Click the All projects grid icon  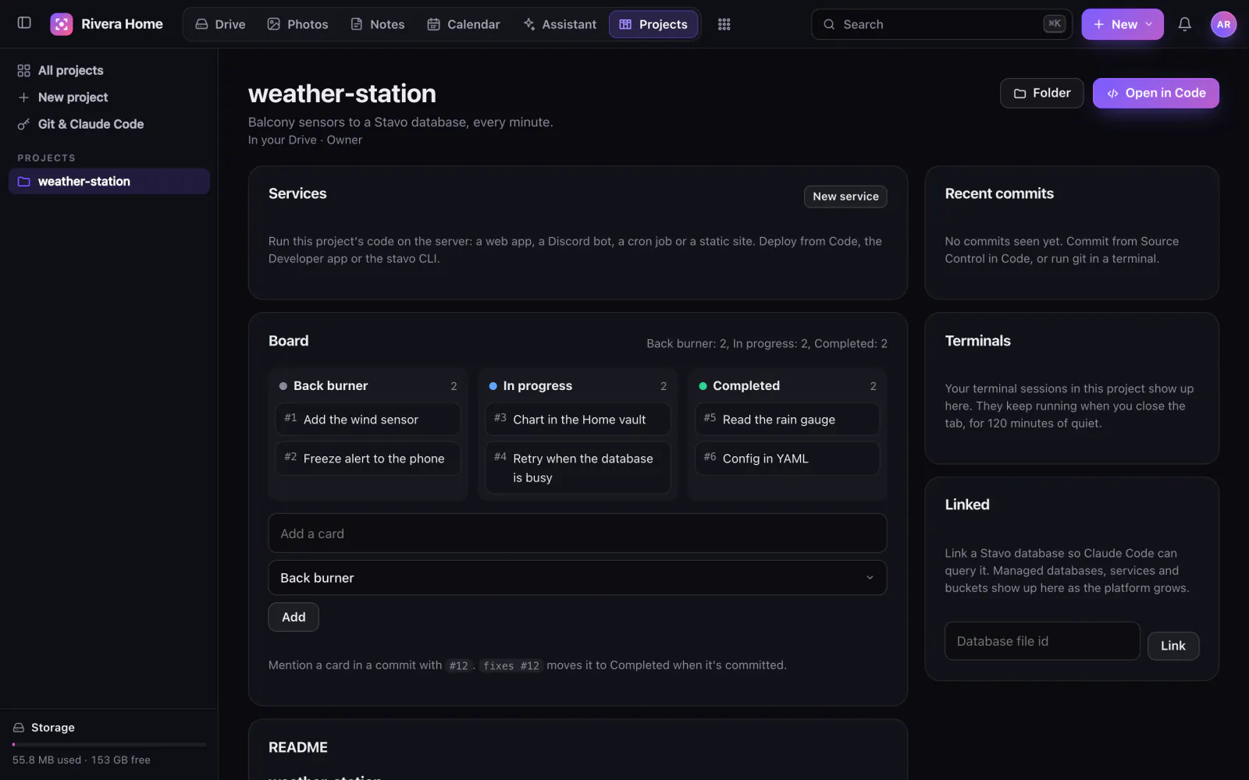tap(23, 70)
